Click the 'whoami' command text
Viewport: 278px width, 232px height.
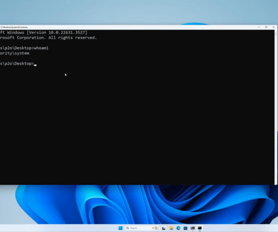coord(41,48)
